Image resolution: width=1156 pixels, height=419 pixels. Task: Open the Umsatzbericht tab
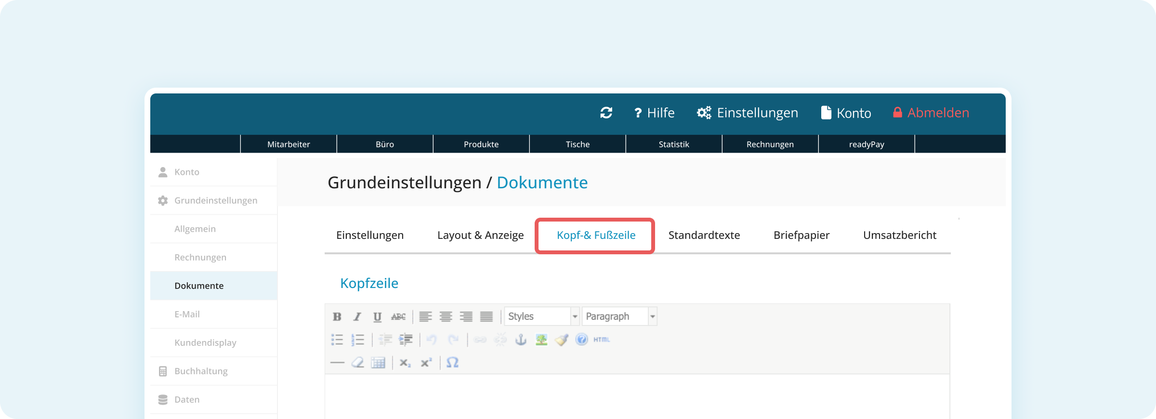tap(900, 235)
